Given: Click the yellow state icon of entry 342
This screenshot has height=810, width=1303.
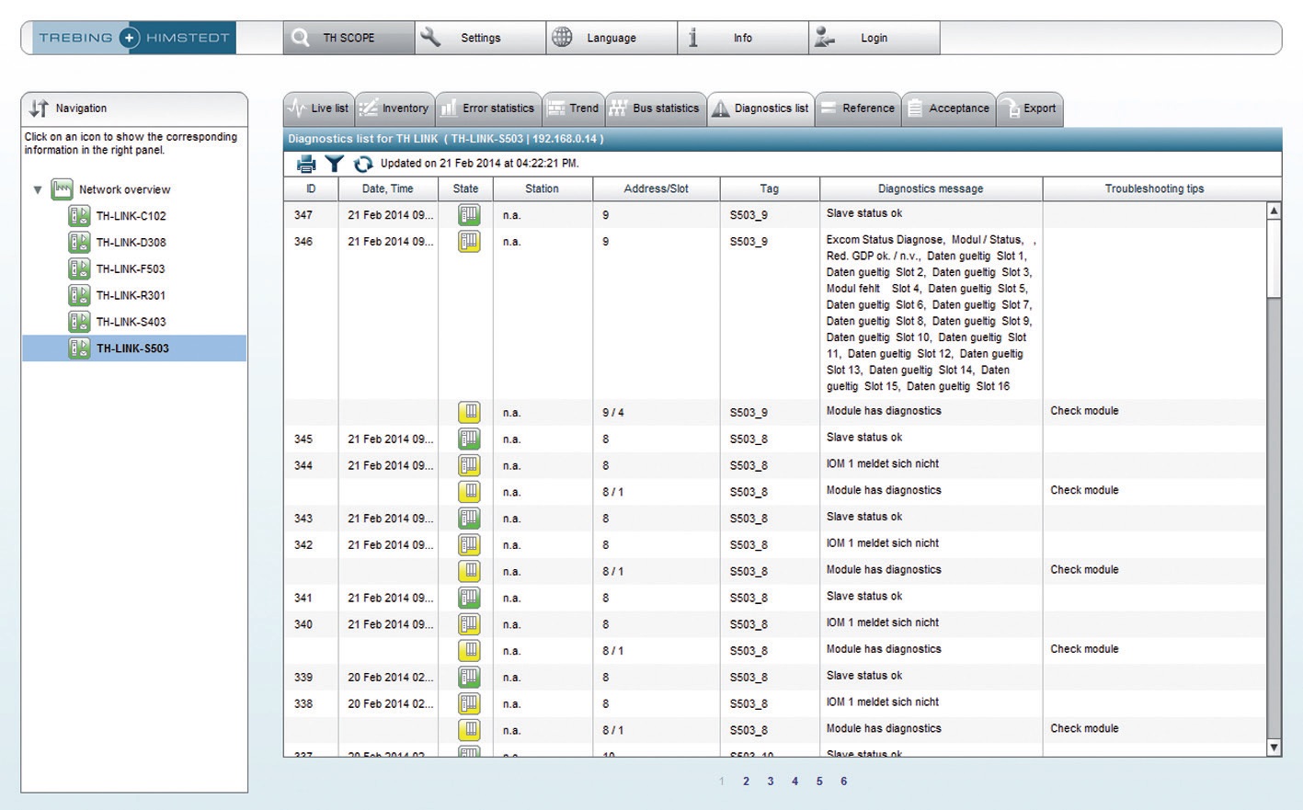Looking at the screenshot, I should [469, 545].
